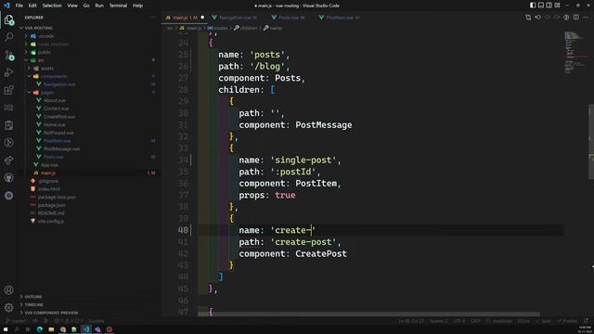Toggle the primary side bar layout icon

click(x=533, y=6)
